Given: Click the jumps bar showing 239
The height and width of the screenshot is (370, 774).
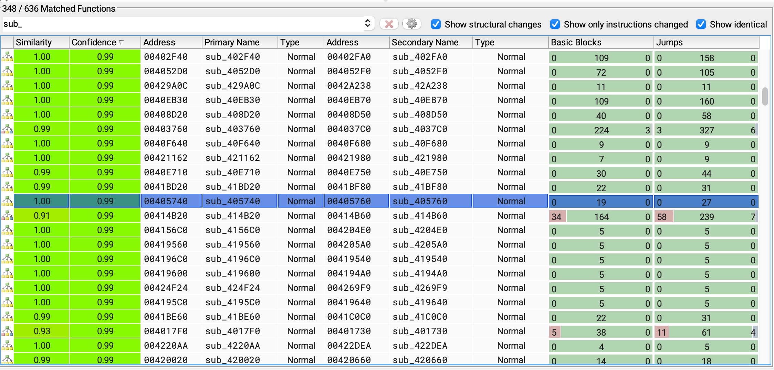Looking at the screenshot, I should point(706,217).
